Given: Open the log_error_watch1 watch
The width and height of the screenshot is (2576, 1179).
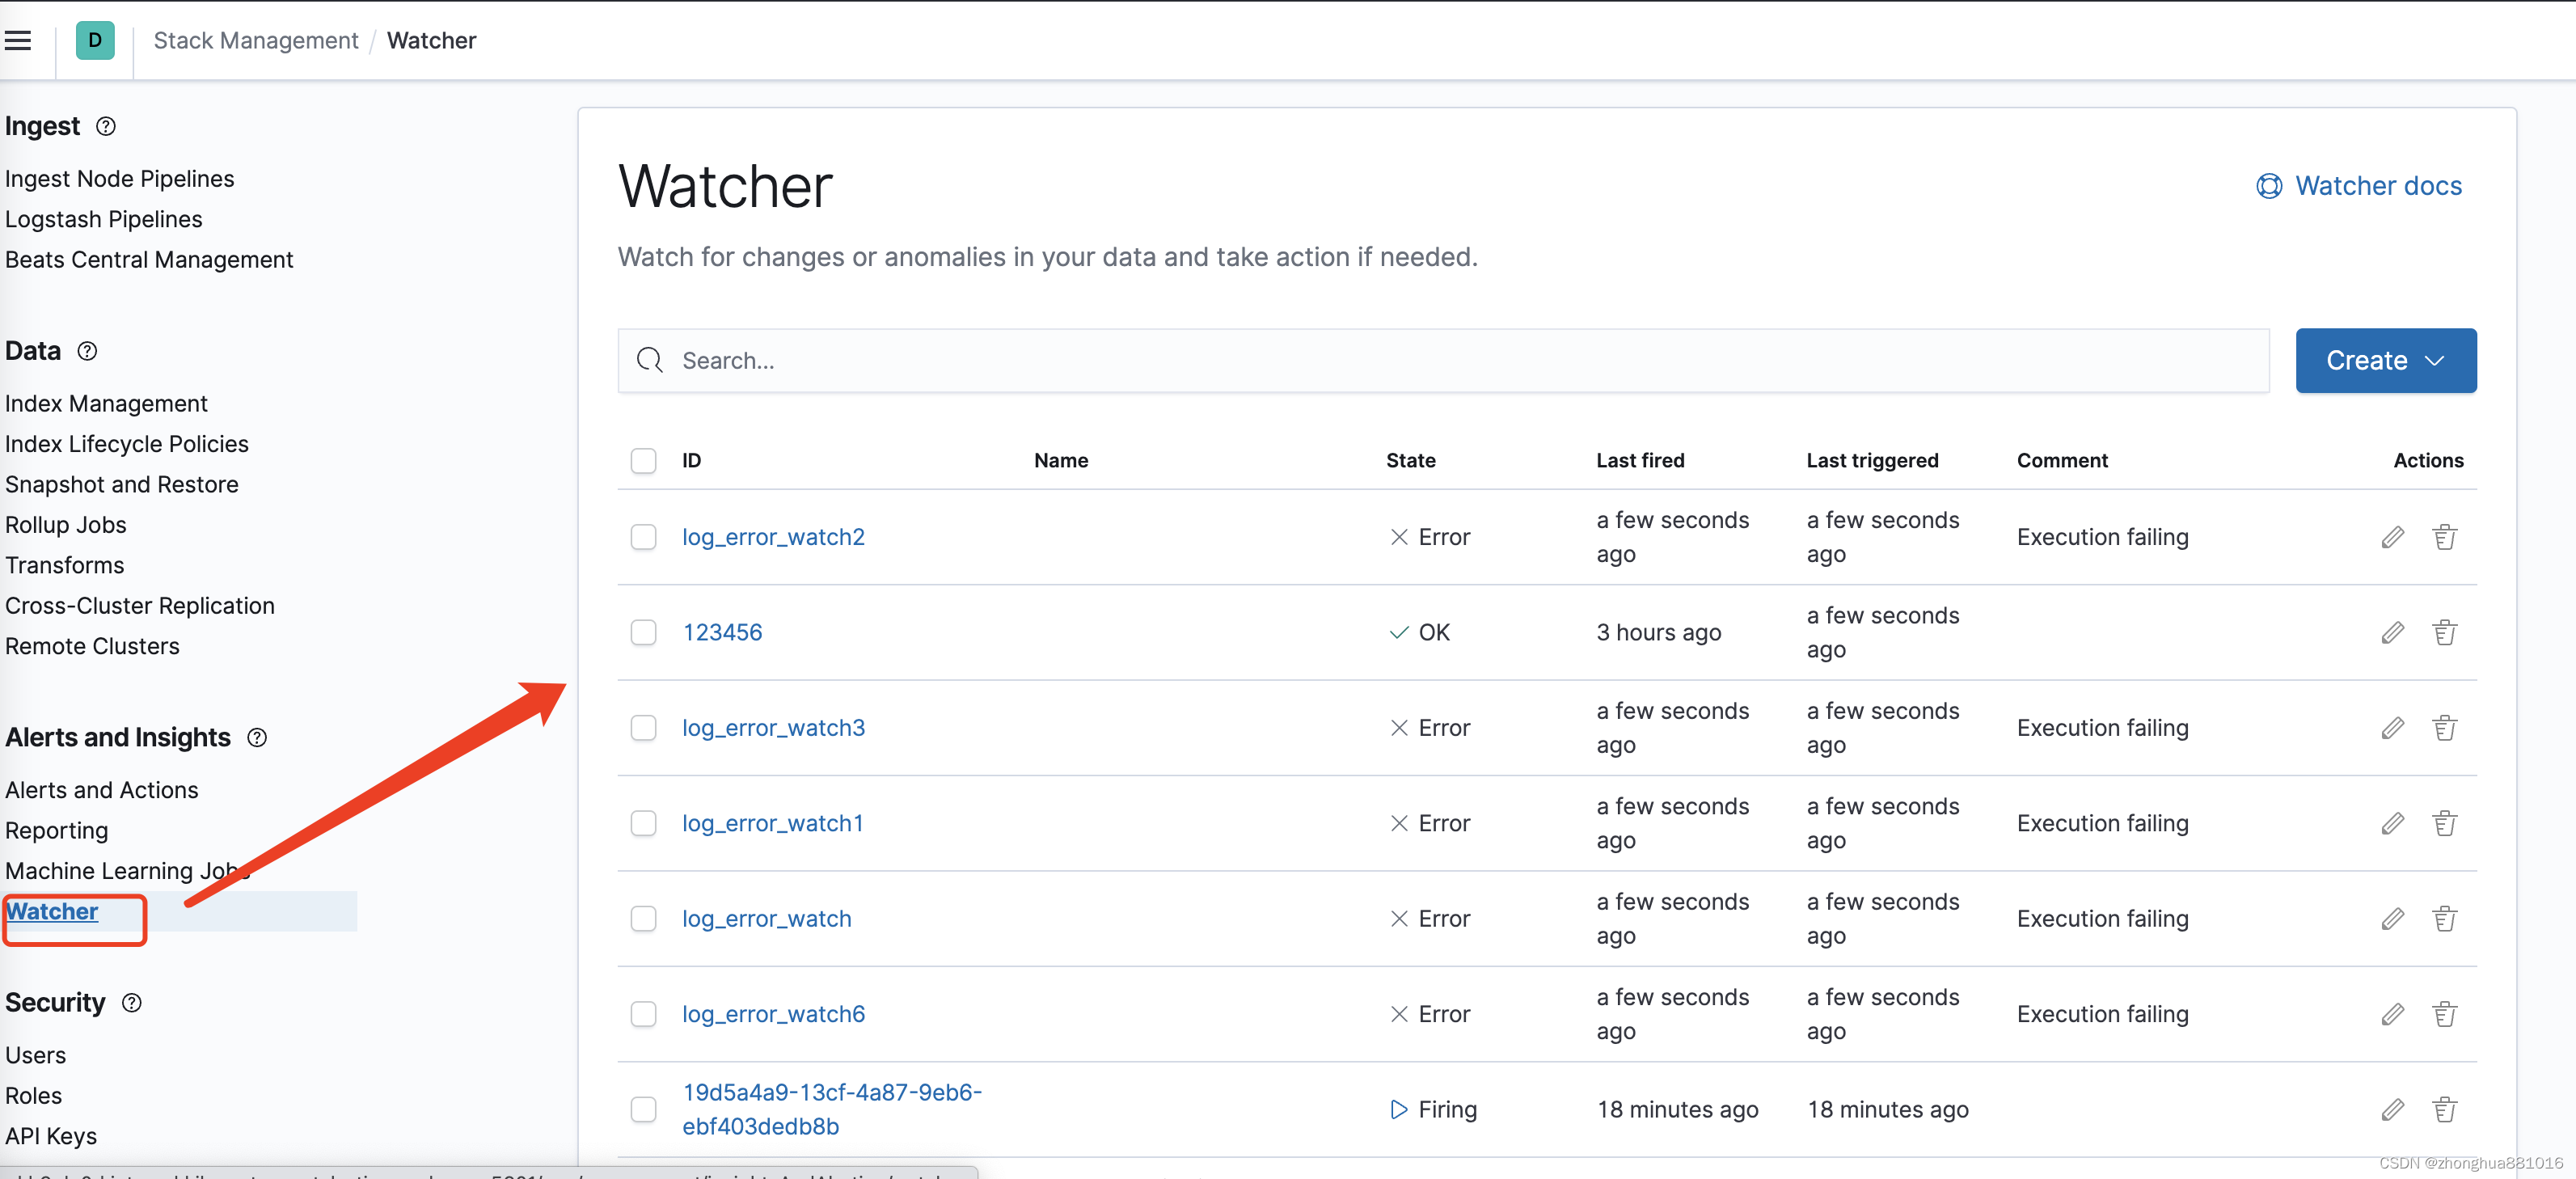Looking at the screenshot, I should tap(772, 823).
